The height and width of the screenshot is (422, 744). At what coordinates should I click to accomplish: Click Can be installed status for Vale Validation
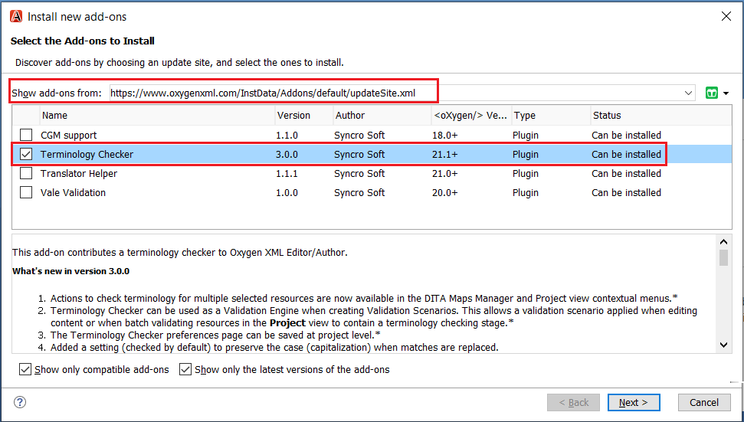(x=626, y=192)
